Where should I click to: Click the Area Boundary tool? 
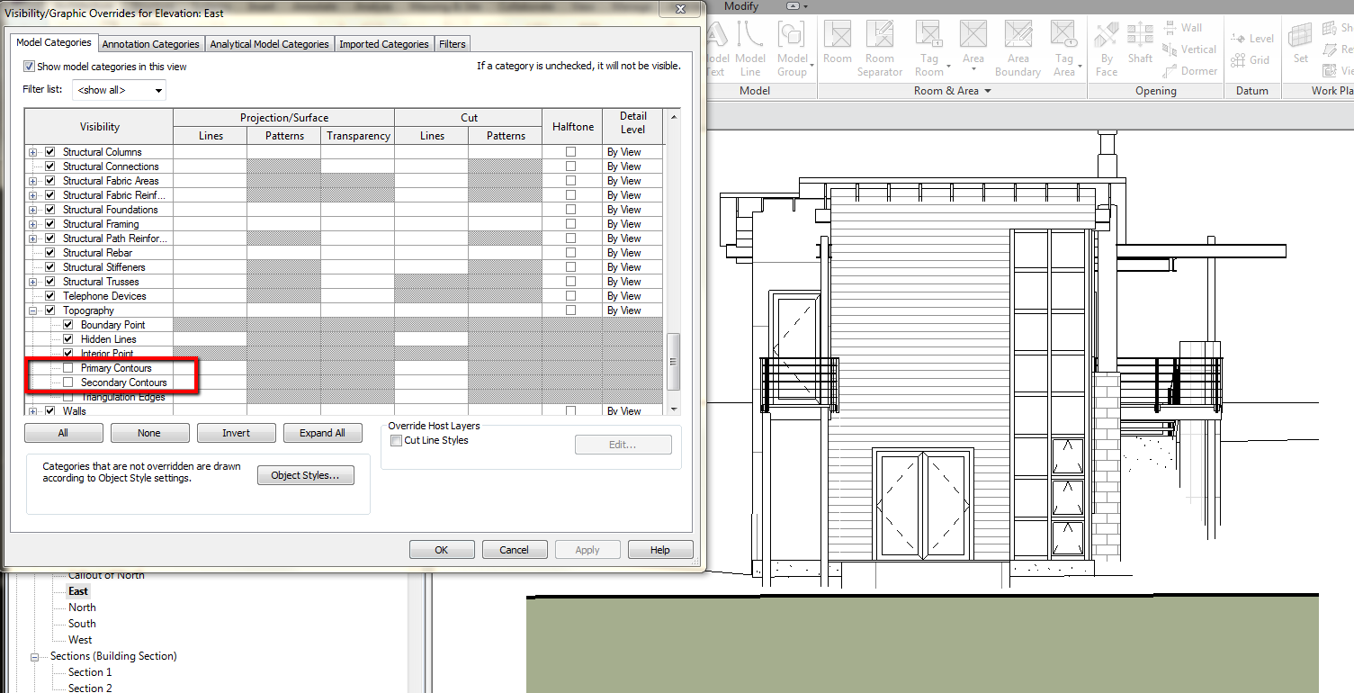point(1017,45)
